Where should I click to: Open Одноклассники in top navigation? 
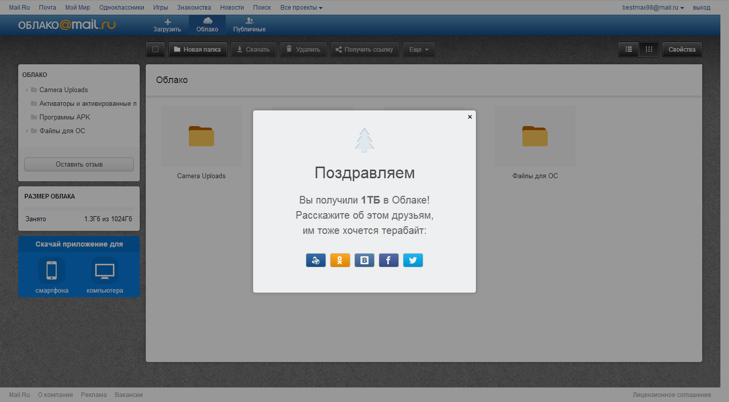[x=121, y=8]
